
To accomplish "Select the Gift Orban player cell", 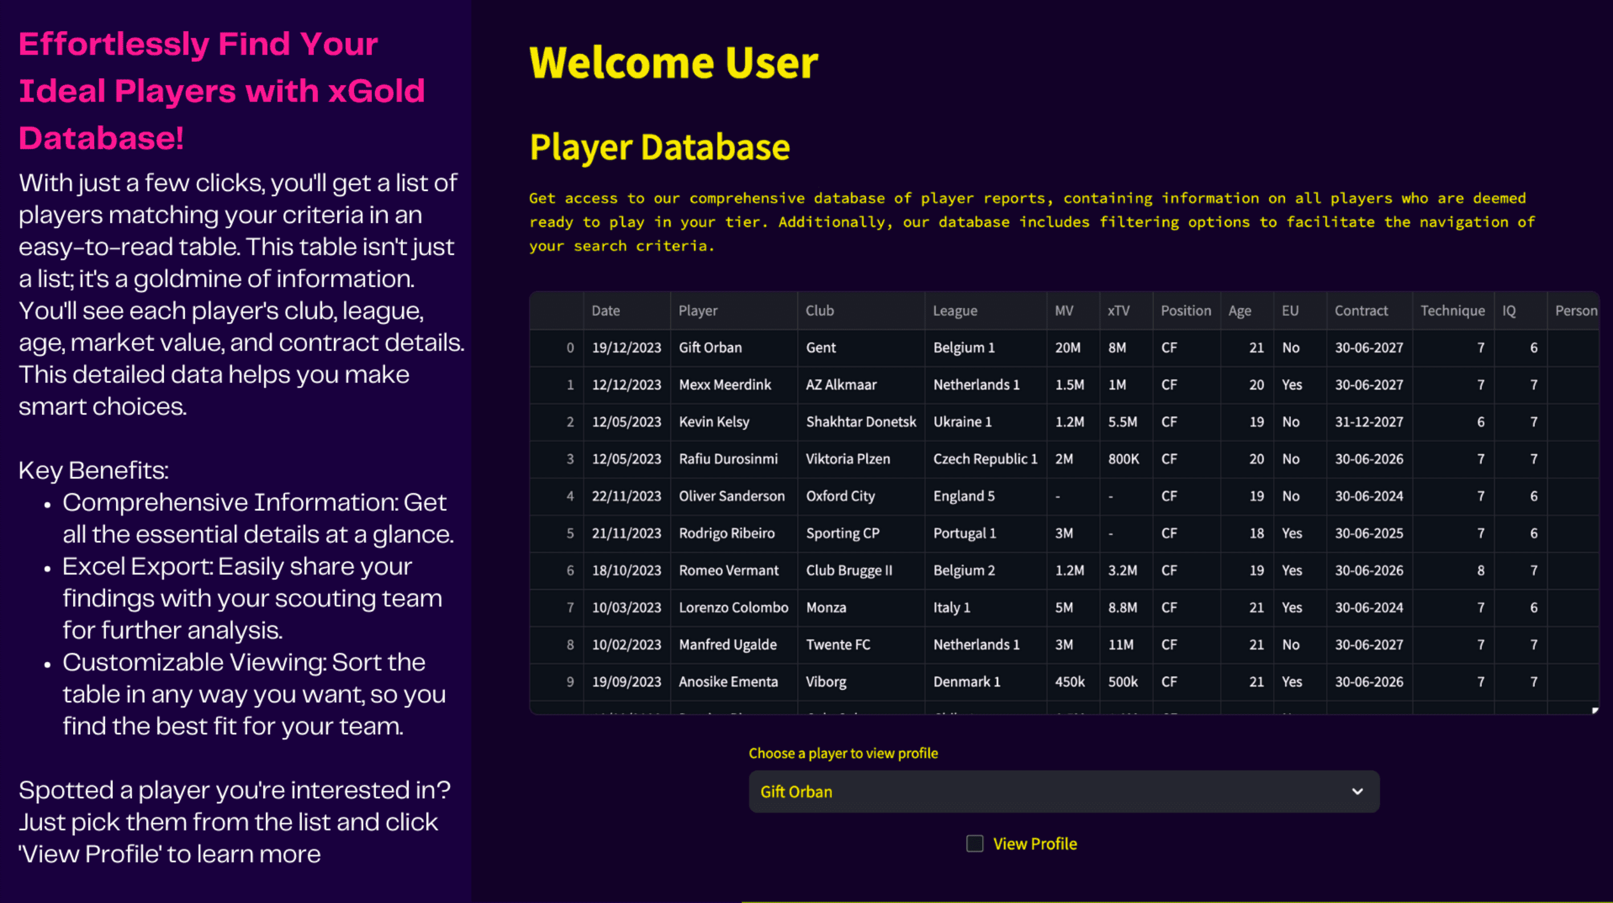I will (710, 348).
